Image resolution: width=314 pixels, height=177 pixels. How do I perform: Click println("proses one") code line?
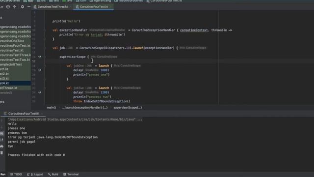point(91,75)
